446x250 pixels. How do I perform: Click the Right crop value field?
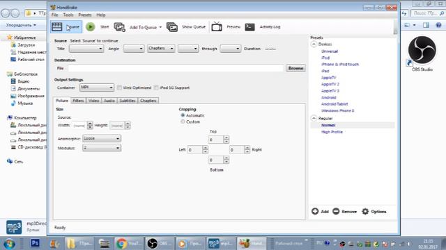coord(237,150)
